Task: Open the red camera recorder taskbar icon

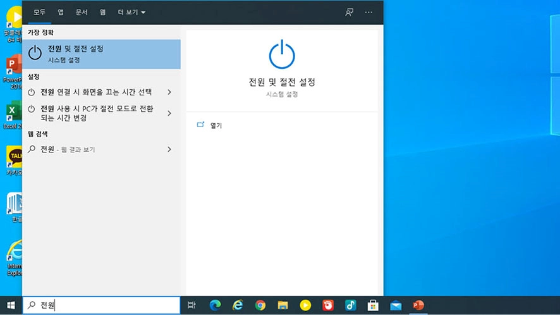Action: click(x=328, y=306)
